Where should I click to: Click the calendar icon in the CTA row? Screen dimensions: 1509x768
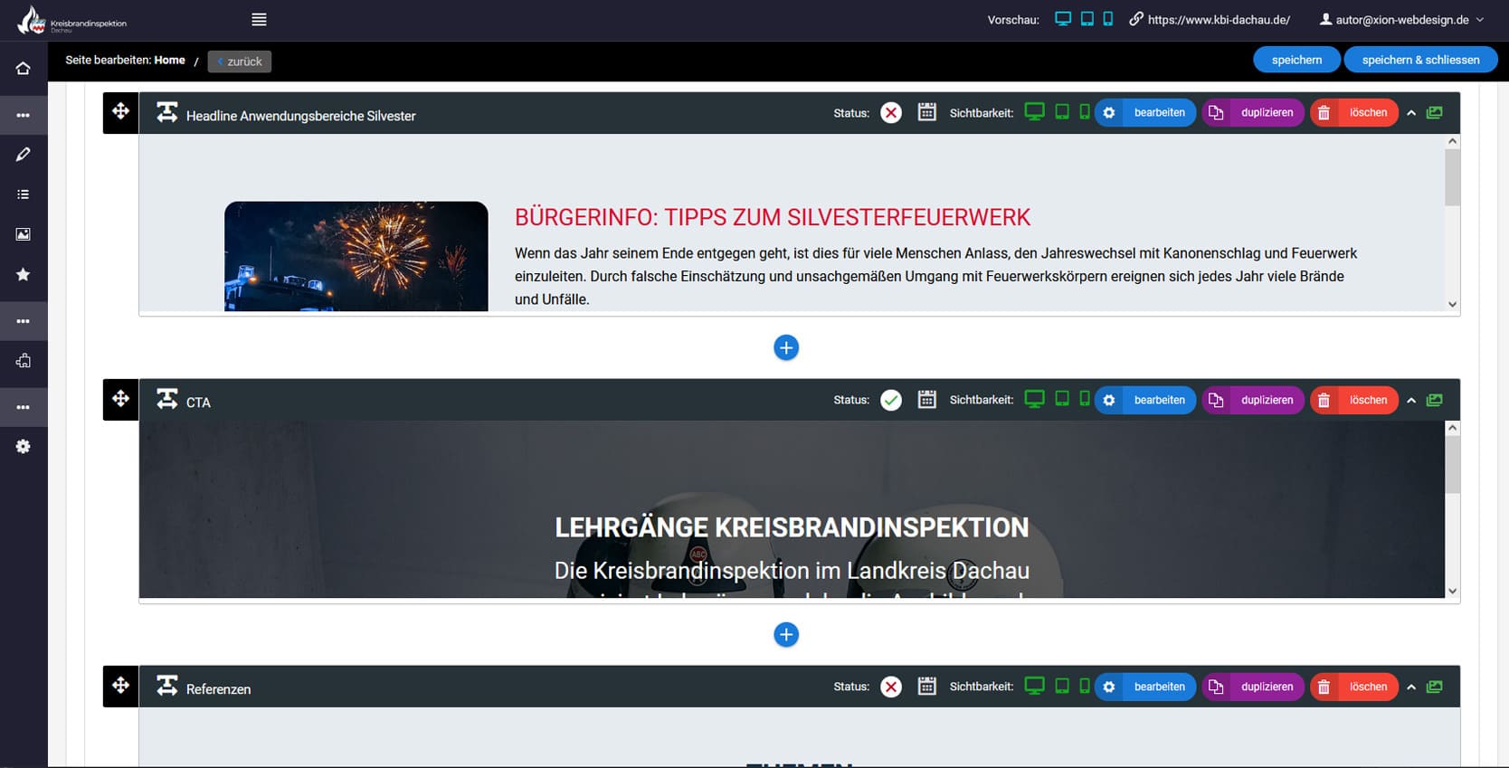coord(926,400)
